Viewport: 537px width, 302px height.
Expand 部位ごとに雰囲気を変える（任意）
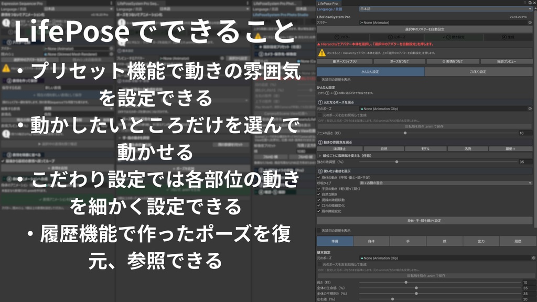point(320,156)
